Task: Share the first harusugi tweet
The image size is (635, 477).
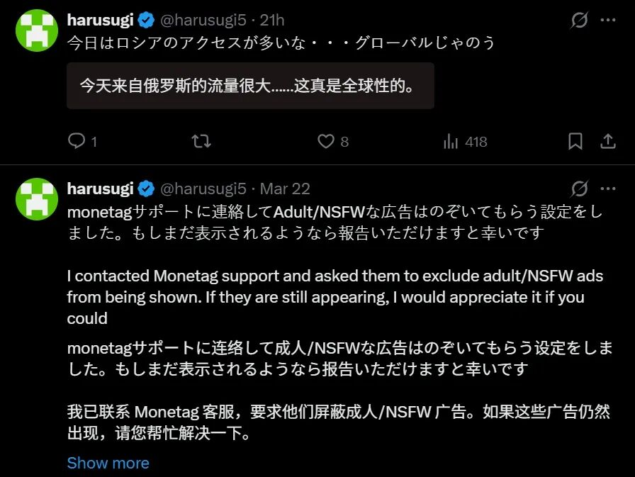Action: point(607,141)
